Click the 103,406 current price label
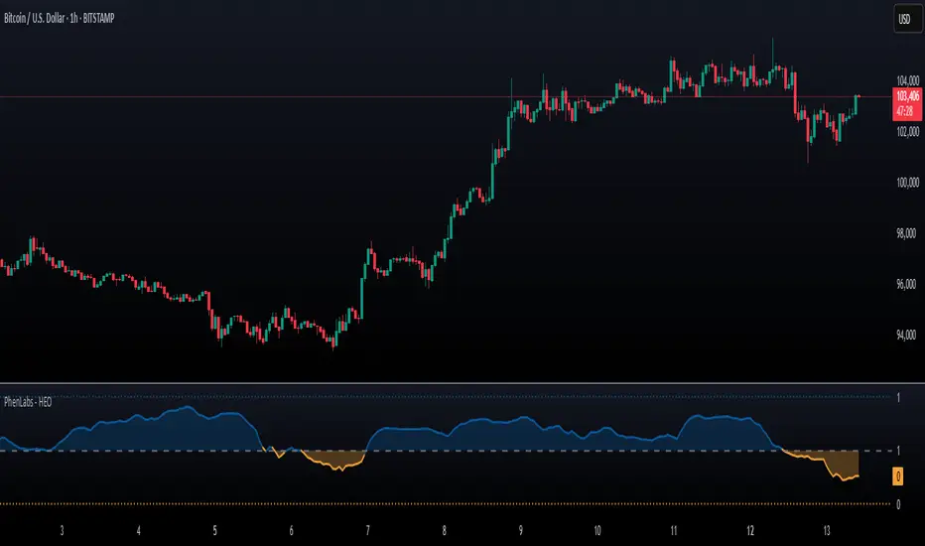The image size is (925, 546). [x=907, y=96]
